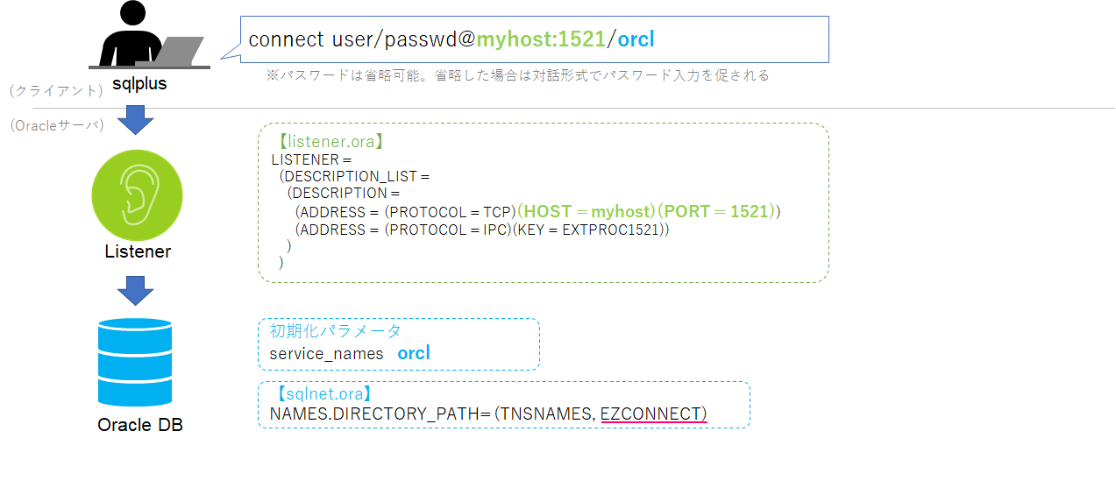Click the Oracle DB text label
This screenshot has width=1116, height=495.
pyautogui.click(x=140, y=426)
